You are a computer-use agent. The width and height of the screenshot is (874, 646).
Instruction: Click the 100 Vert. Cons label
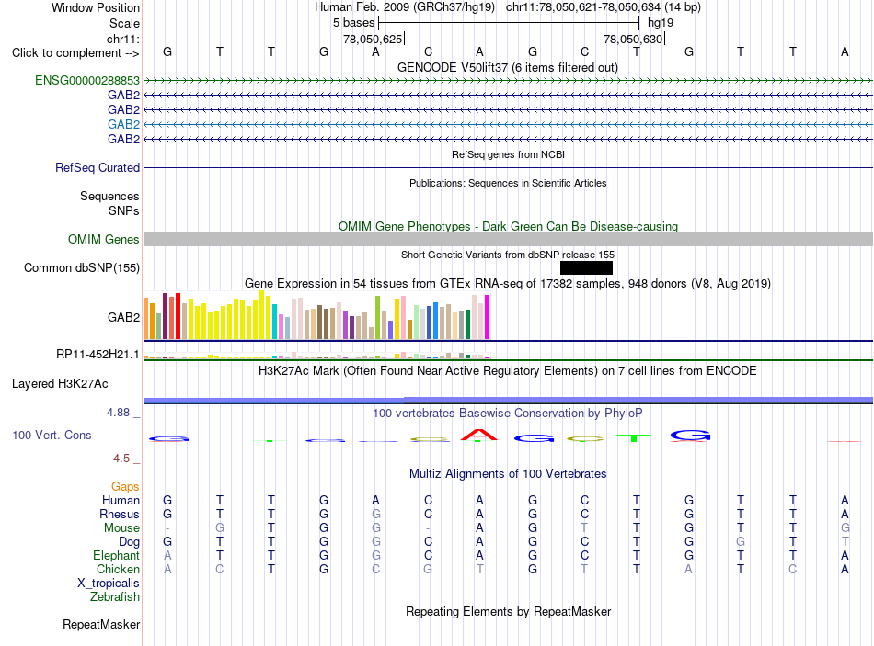point(52,435)
